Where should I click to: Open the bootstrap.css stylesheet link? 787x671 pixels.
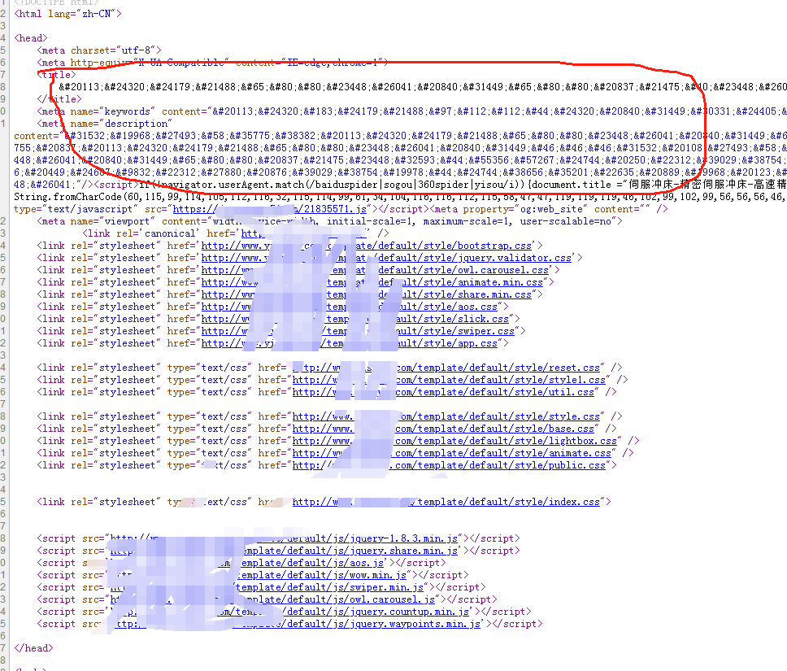367,246
